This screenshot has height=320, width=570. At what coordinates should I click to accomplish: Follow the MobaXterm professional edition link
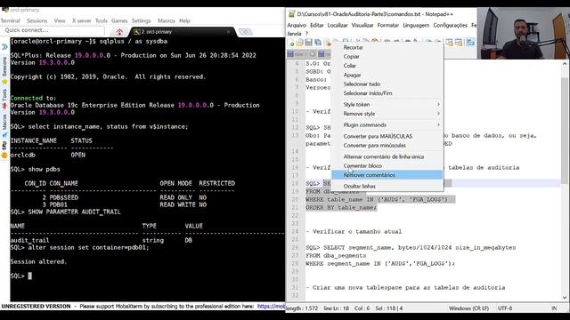[271, 306]
